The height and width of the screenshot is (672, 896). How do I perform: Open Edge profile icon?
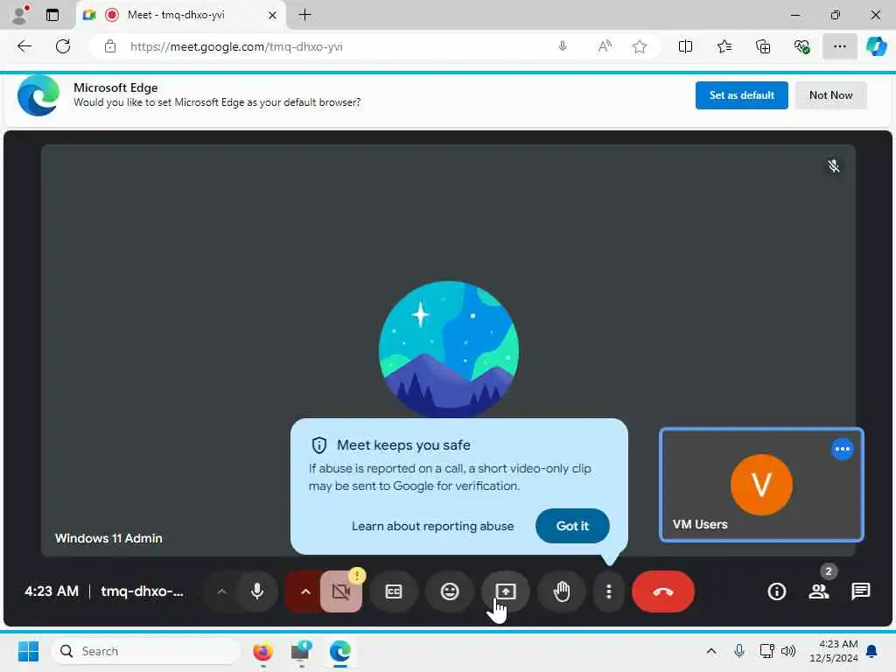[x=21, y=15]
